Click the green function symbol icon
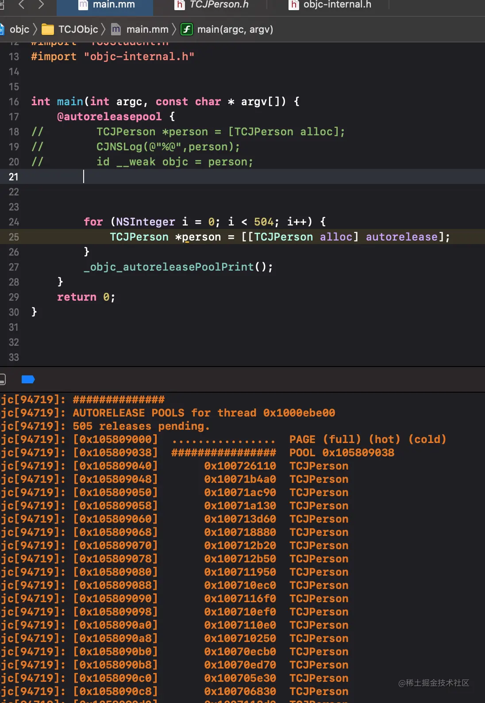 pyautogui.click(x=187, y=30)
